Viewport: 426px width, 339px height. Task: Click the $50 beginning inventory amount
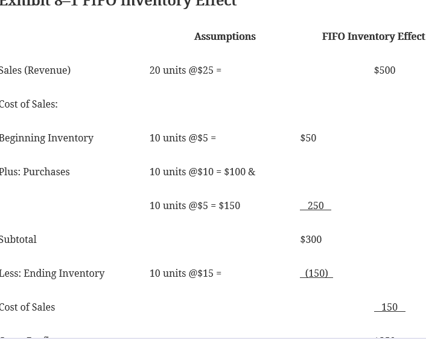click(x=308, y=138)
